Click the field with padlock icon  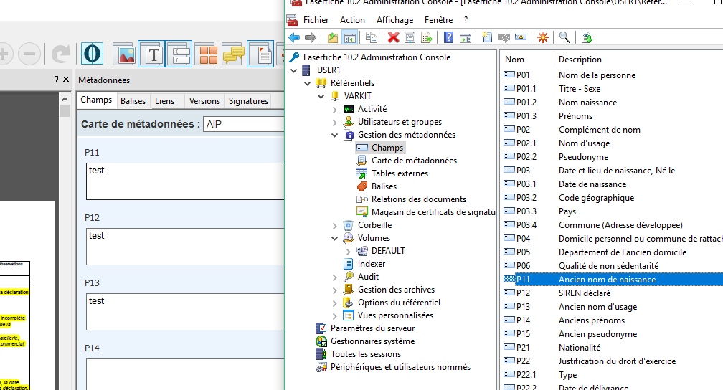(x=521, y=38)
